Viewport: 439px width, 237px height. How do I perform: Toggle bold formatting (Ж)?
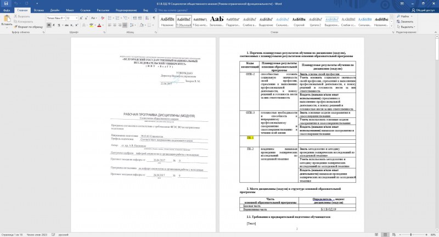(x=49, y=25)
